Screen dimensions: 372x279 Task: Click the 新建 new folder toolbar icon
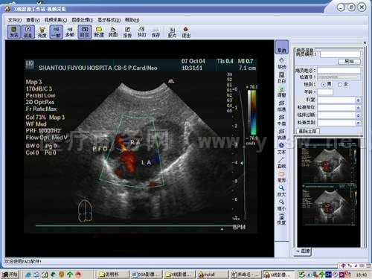[x=99, y=32]
